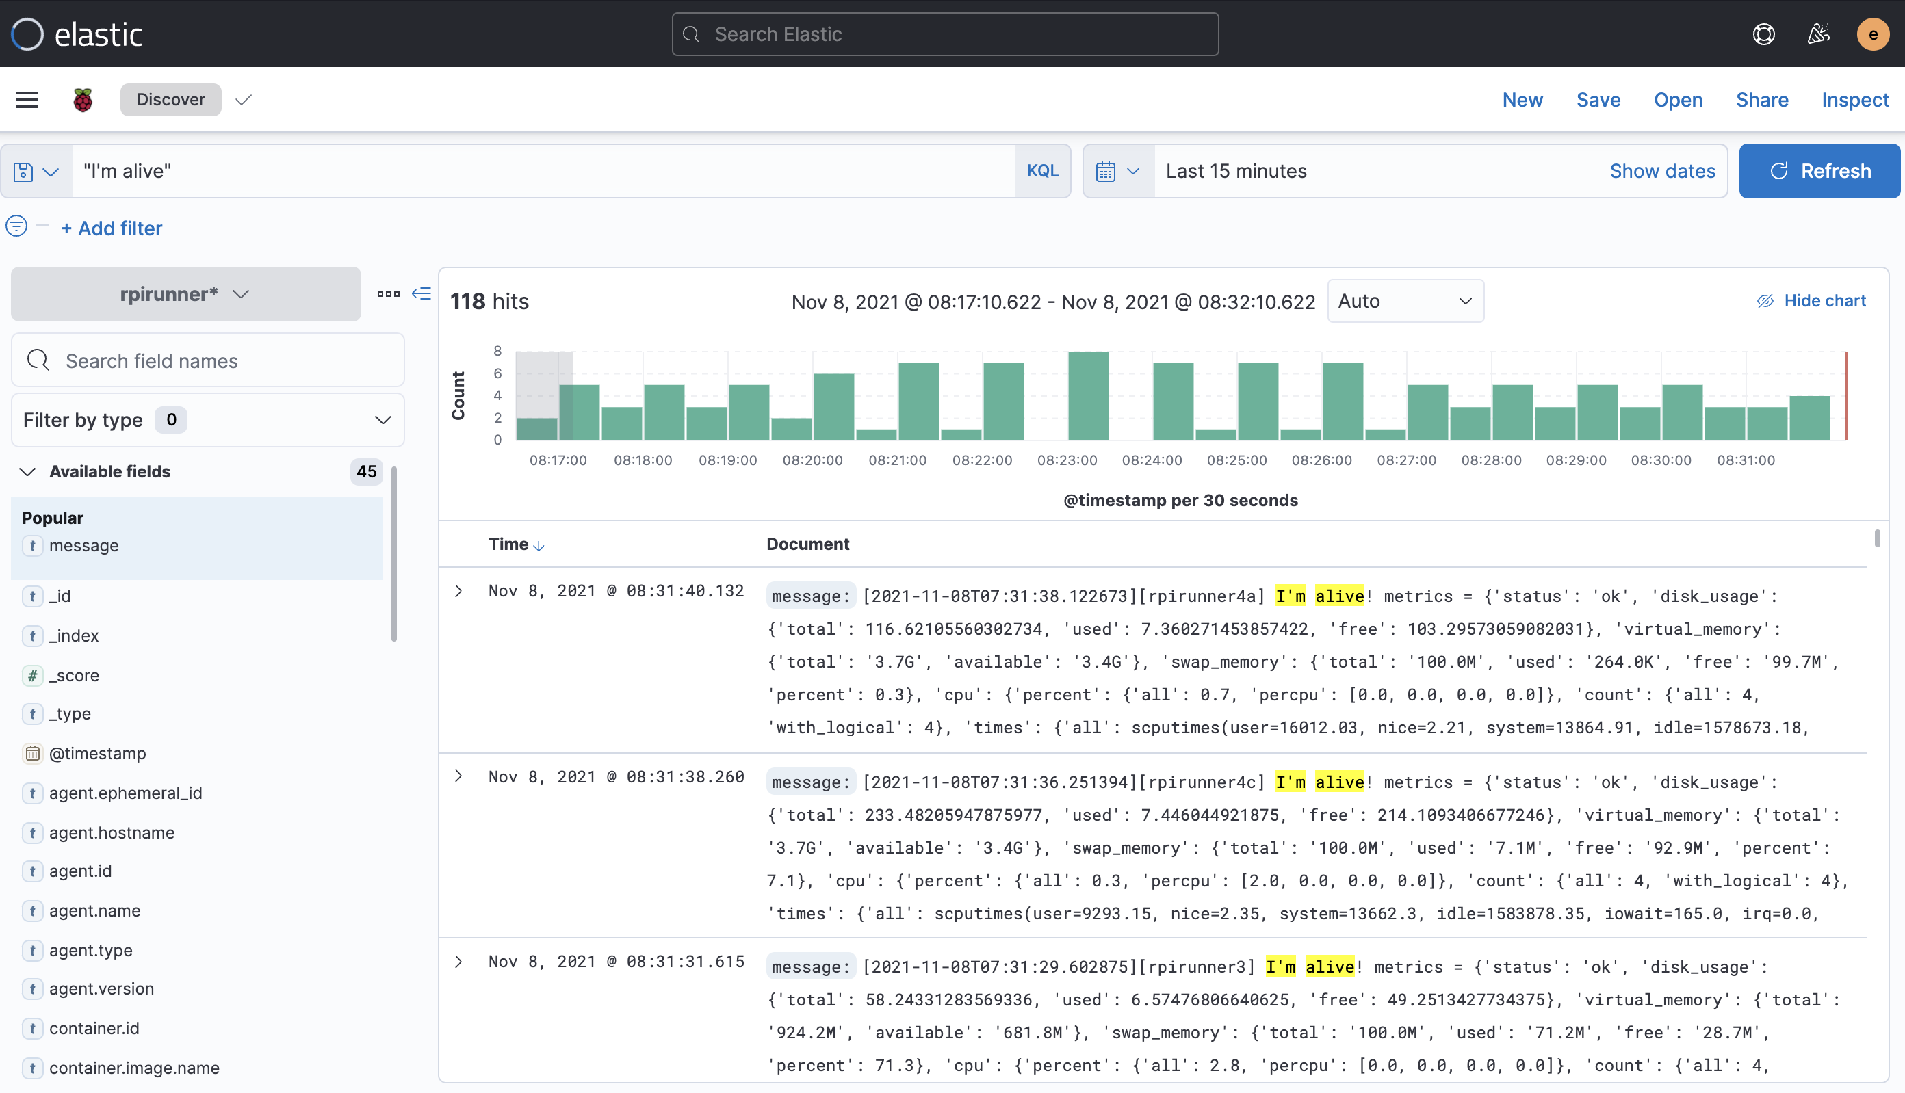Open the newsfeed celebration icon

(1818, 34)
